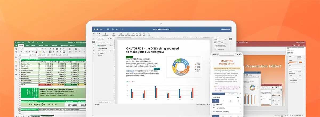Reject the current tracked change
This screenshot has width=320, height=117.
coord(144,34)
